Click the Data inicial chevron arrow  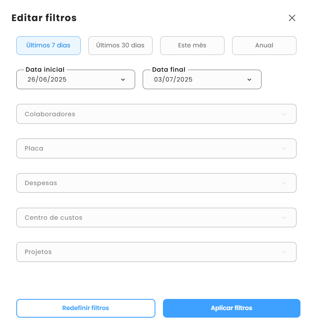(x=123, y=80)
